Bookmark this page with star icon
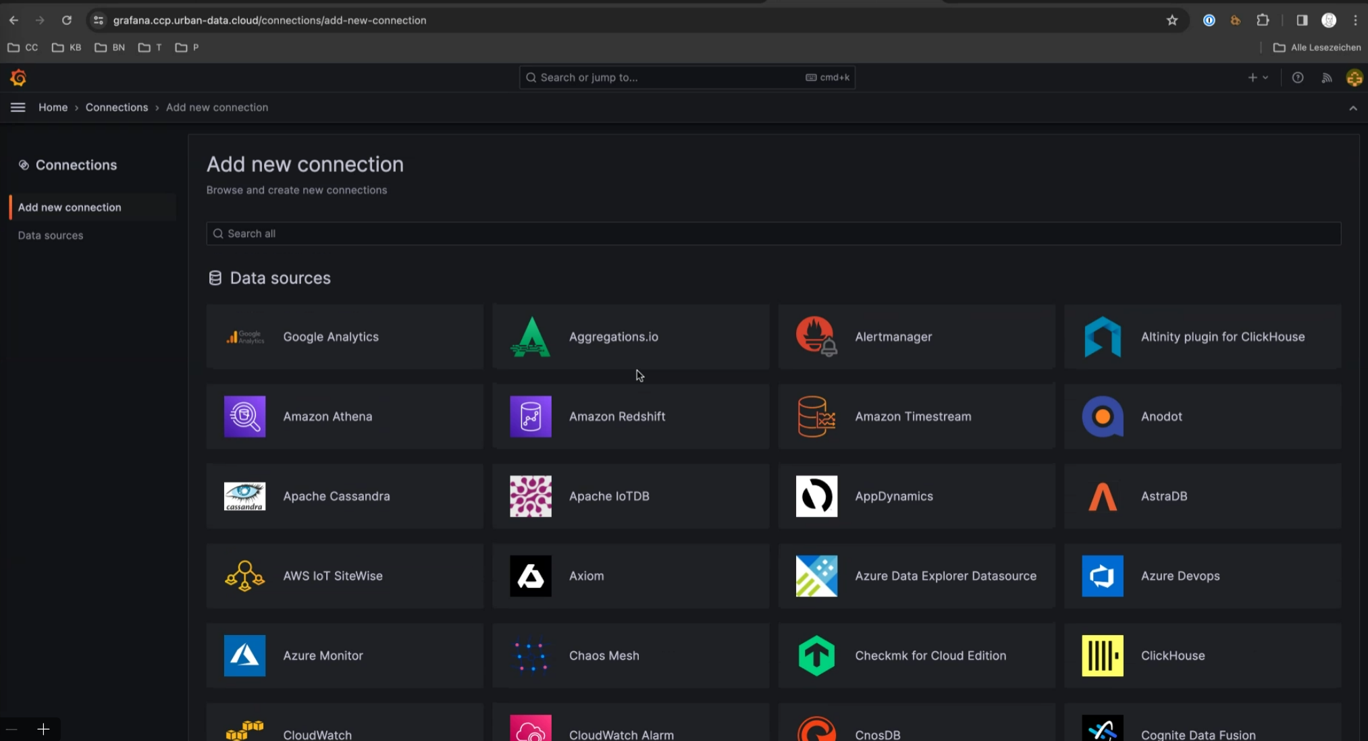Viewport: 1368px width, 741px height. (1172, 20)
